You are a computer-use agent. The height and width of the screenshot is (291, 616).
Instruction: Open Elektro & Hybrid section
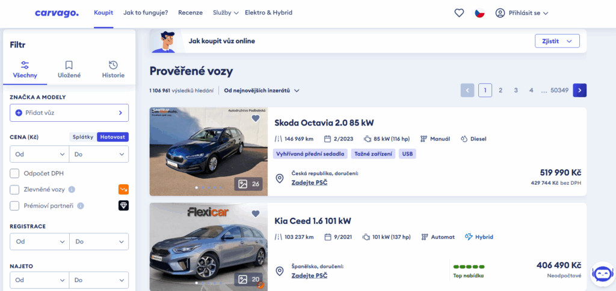coord(269,13)
